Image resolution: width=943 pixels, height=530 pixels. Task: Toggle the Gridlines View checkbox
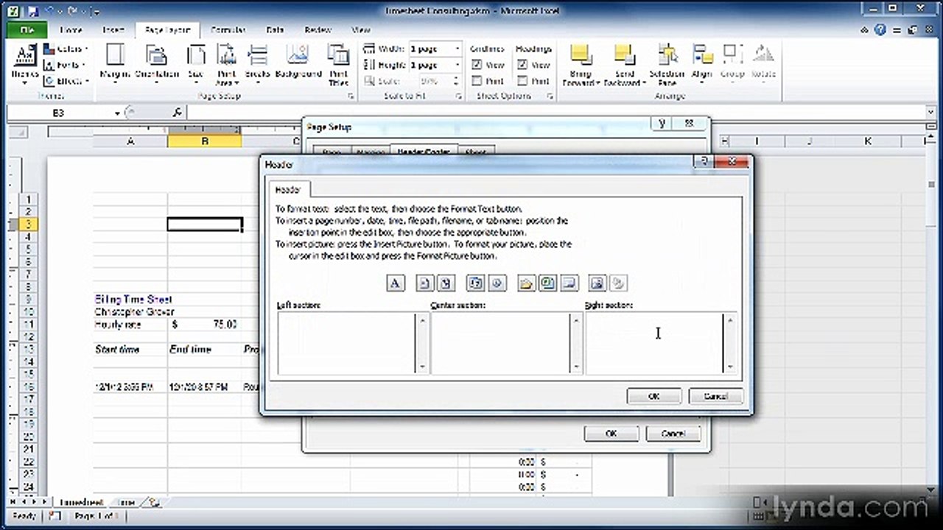point(477,65)
